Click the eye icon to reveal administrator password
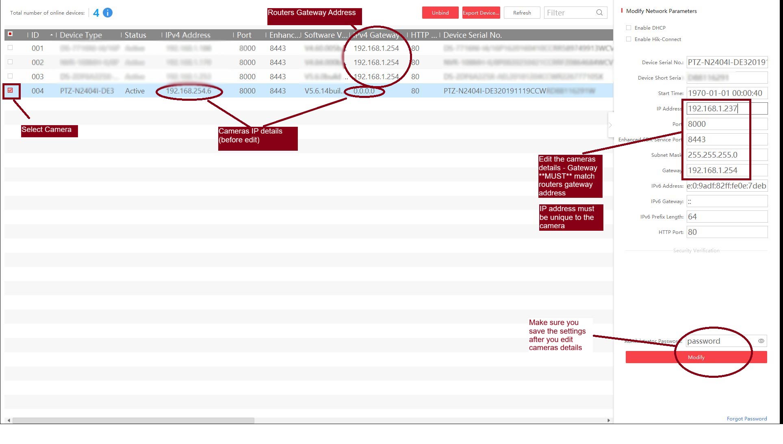The width and height of the screenshot is (783, 444). coord(761,341)
